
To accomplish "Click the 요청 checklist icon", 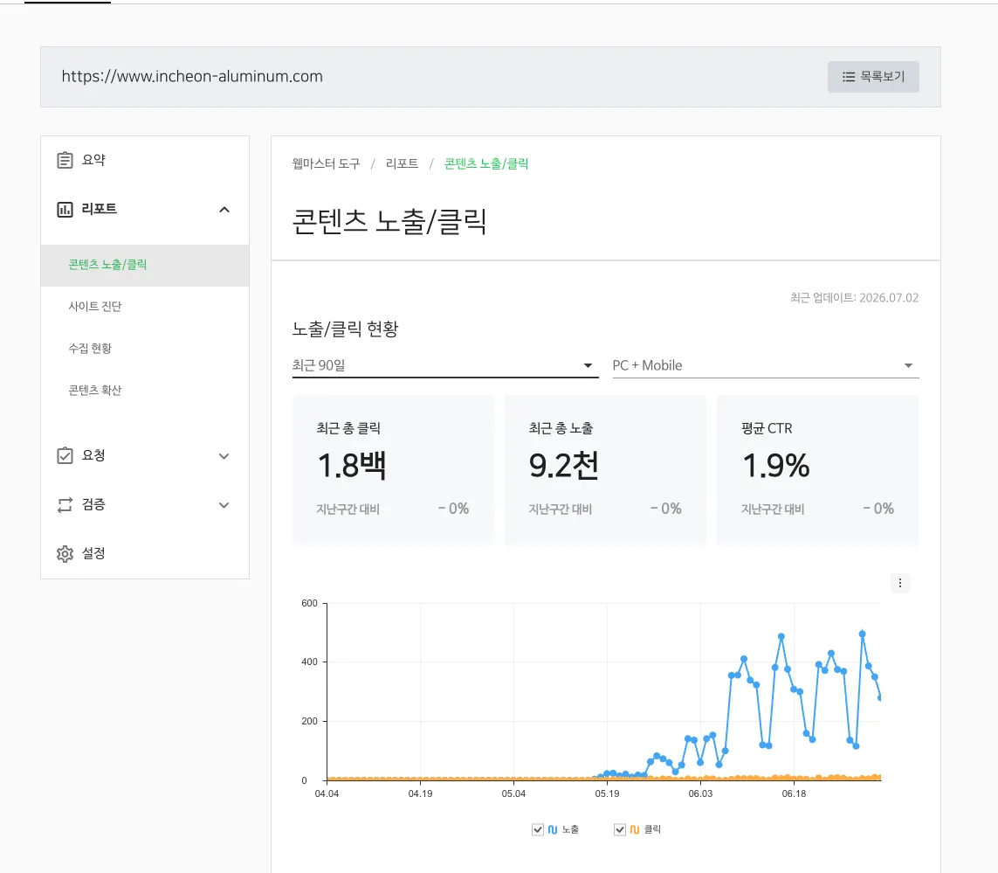I will [x=65, y=455].
